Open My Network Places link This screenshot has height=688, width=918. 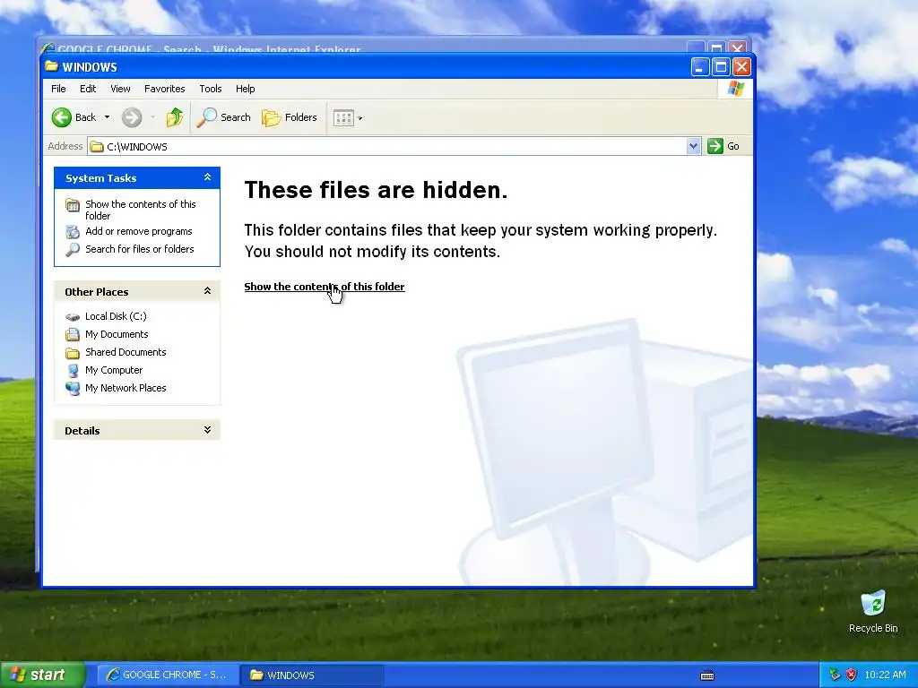(126, 388)
